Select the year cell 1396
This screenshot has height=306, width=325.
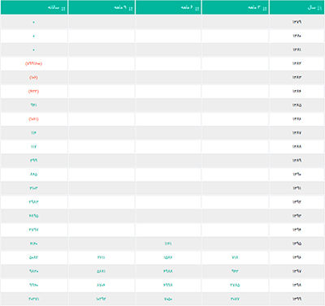(x=297, y=257)
